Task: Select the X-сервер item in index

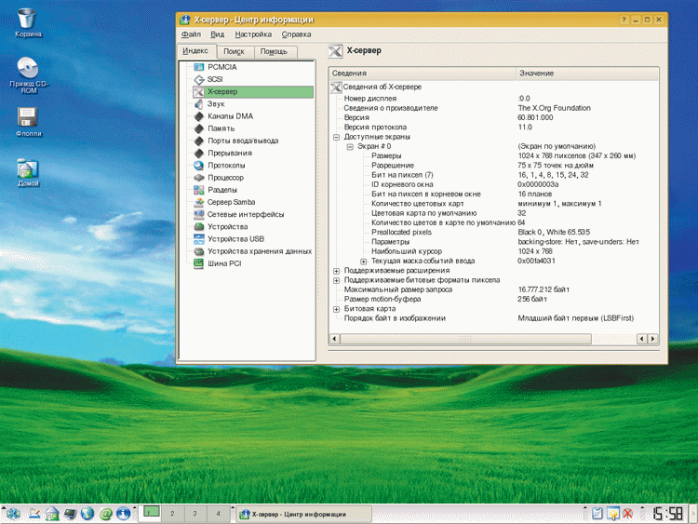Action: [x=253, y=92]
